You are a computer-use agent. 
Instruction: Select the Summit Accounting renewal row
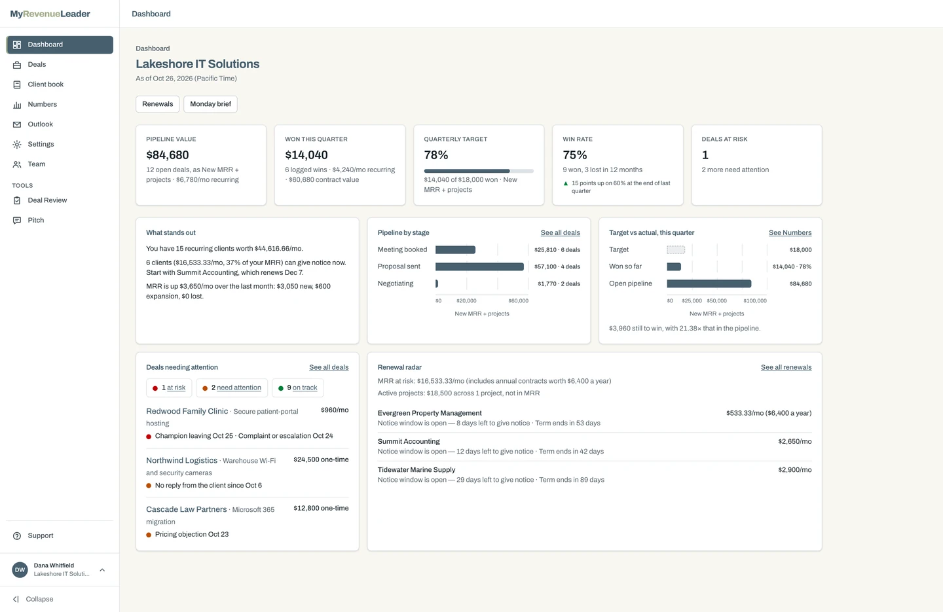pyautogui.click(x=595, y=446)
